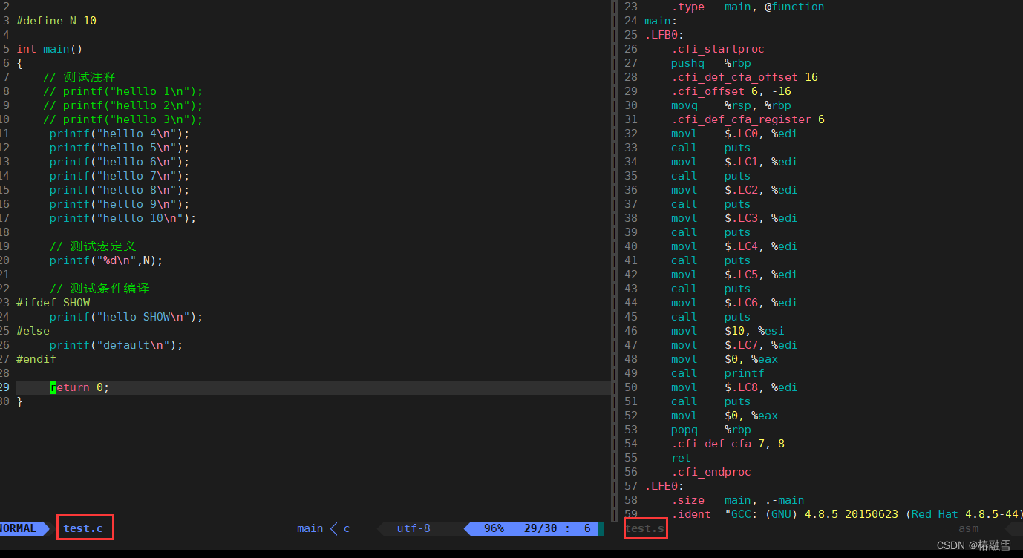The image size is (1023, 558).
Task: Click the printf("helllo 7\n") line
Action: (x=120, y=176)
